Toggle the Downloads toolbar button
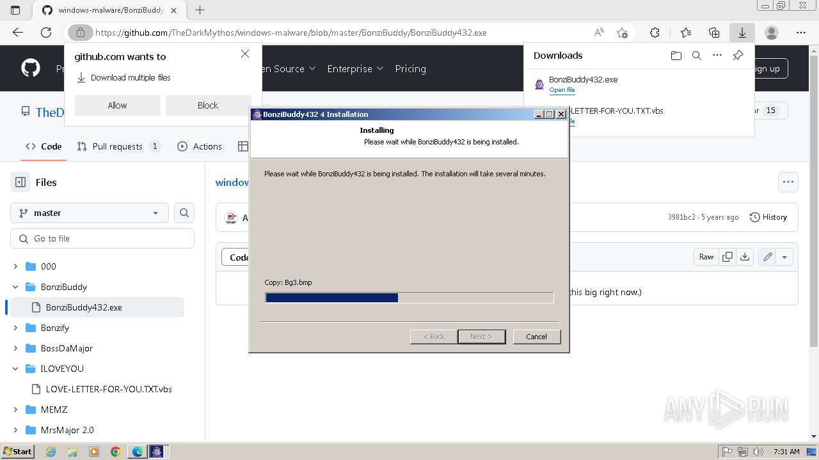Image resolution: width=819 pixels, height=460 pixels. click(x=742, y=33)
